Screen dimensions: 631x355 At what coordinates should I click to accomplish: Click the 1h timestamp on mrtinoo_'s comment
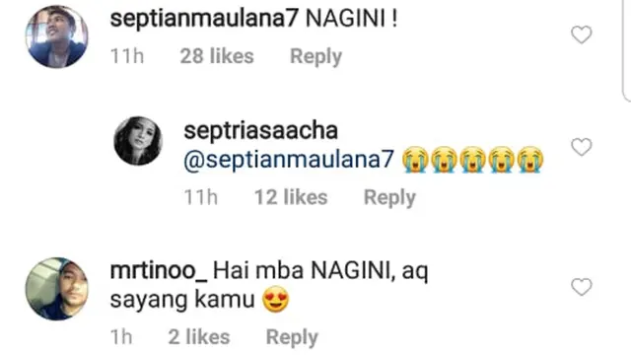[121, 337]
